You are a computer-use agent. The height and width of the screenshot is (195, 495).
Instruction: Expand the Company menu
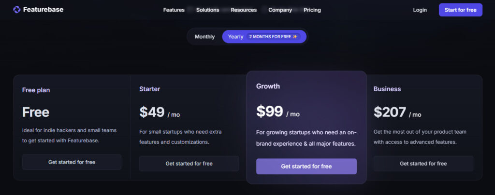(280, 10)
